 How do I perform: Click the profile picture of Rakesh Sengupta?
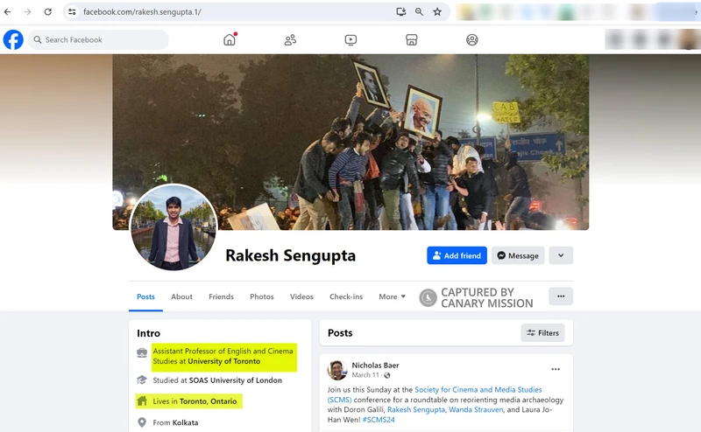pos(173,228)
